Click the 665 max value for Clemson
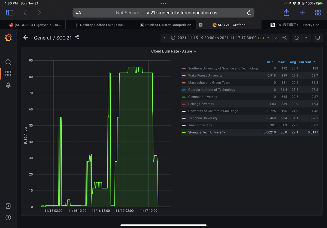Screen dimensions: 327x228 point(284,97)
